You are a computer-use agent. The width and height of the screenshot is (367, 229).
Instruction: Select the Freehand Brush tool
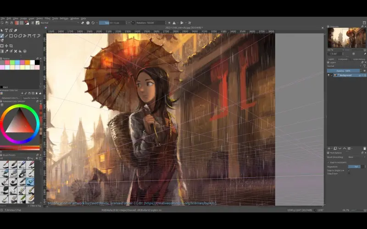tap(2, 36)
